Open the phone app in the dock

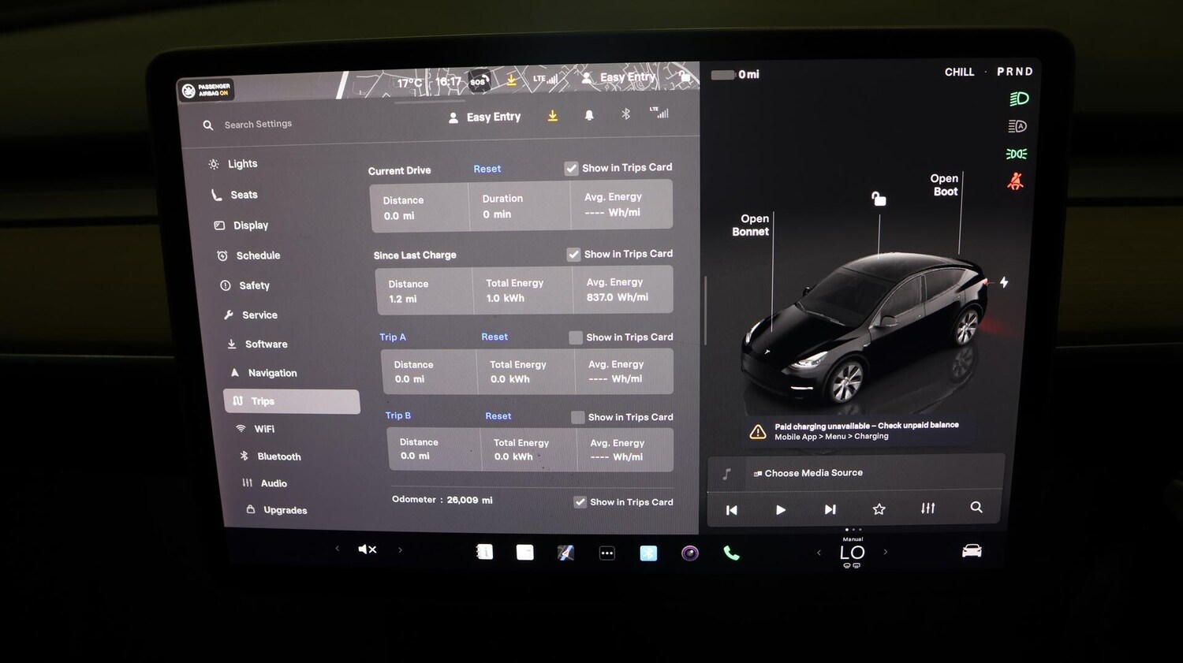[731, 553]
